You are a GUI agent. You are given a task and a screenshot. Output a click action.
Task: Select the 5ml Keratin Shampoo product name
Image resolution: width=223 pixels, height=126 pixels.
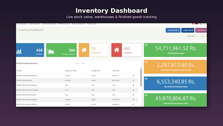[28, 90]
